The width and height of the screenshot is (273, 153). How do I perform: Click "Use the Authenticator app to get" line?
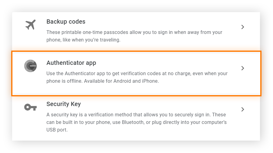click(137, 74)
